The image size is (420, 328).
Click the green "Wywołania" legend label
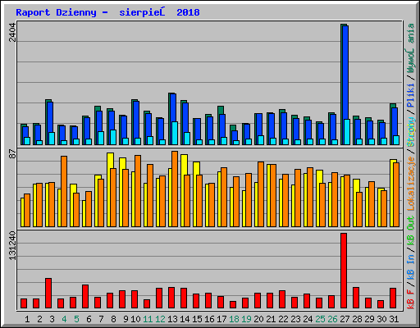pos(411,48)
